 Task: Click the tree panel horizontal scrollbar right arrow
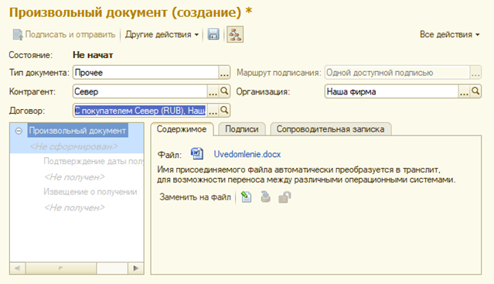tap(136, 269)
